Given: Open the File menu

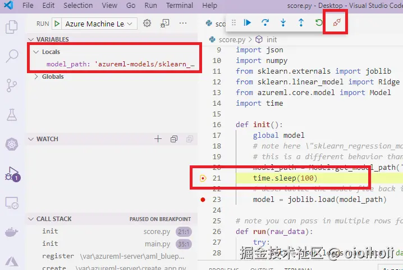Looking at the screenshot, I should point(28,6).
